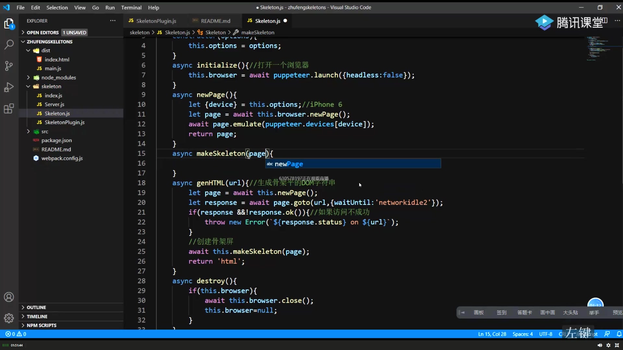This screenshot has width=623, height=350.
Task: Open the Extensions view
Action: (9, 109)
